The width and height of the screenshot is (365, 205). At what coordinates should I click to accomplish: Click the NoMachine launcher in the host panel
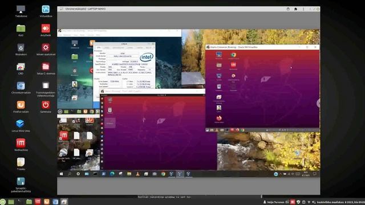[38, 202]
